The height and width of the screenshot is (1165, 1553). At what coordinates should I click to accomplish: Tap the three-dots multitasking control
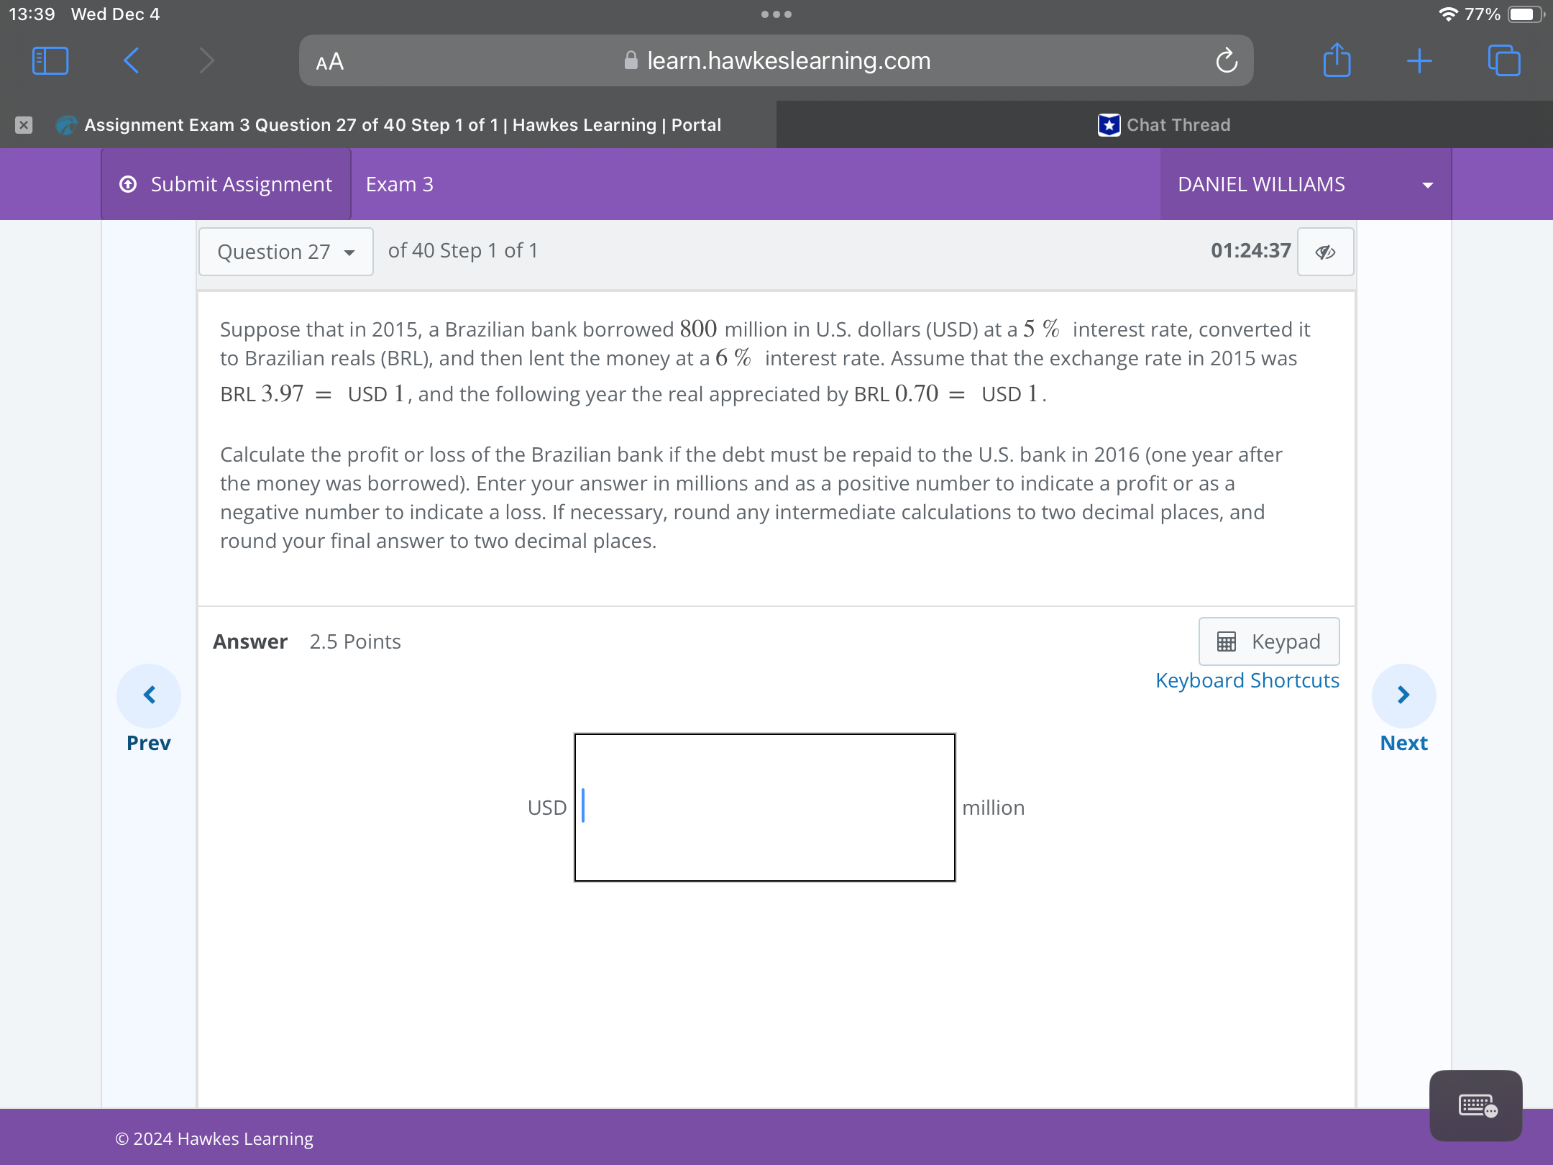(776, 14)
